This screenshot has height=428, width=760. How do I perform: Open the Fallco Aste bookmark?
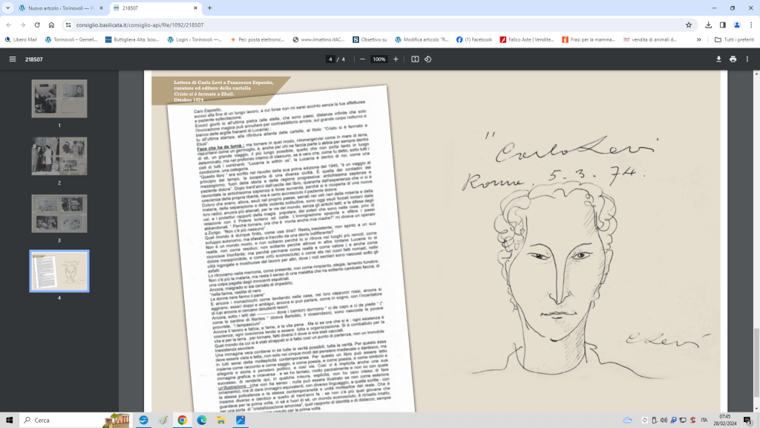(527, 39)
